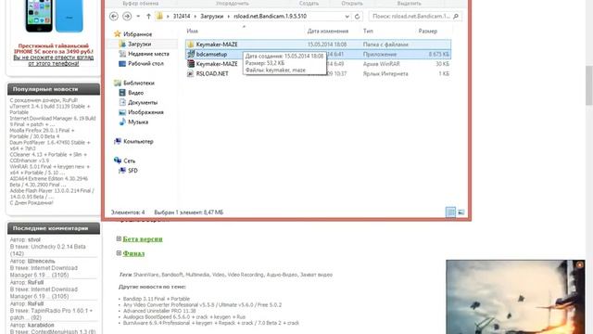Screen dimensions: 593x334
Task: Switch to large icons view layout
Action: coord(461,212)
